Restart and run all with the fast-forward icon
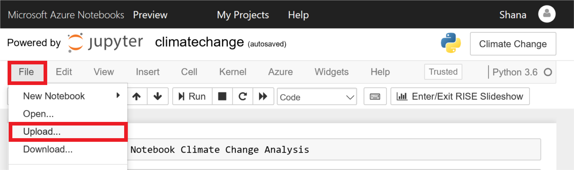 [263, 97]
